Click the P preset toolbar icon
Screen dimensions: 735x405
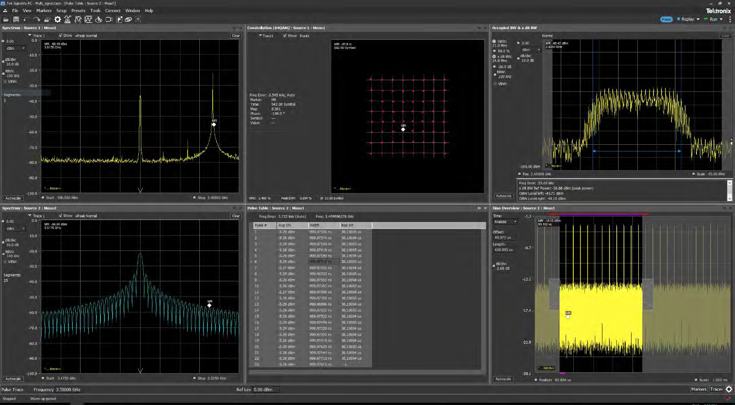pos(119,19)
